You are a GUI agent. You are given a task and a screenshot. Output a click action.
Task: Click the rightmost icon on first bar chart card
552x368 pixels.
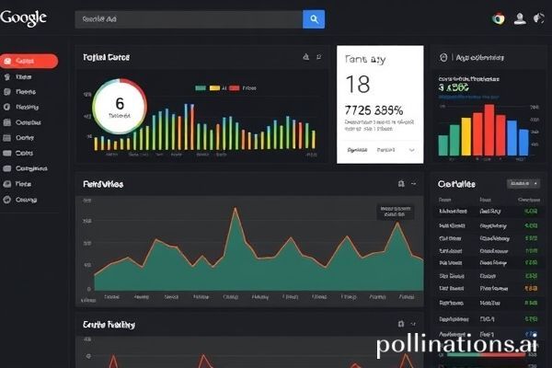319,57
